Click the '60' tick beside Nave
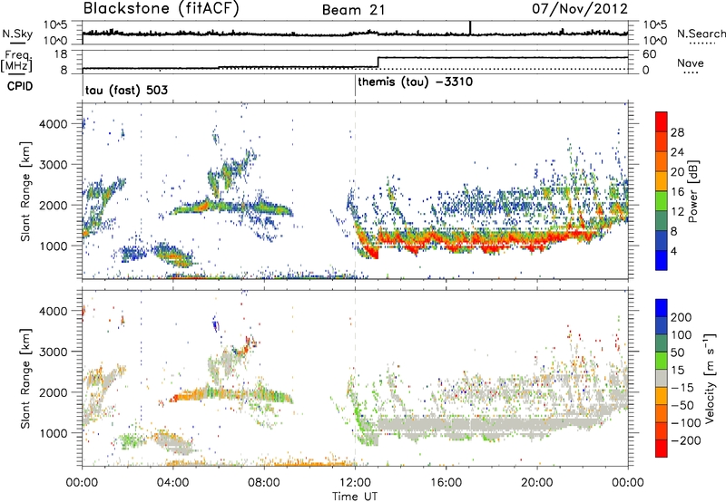The height and width of the screenshot is (502, 726). click(x=650, y=54)
